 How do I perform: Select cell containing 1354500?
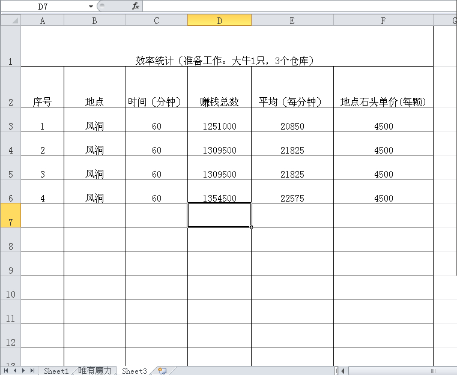click(219, 198)
